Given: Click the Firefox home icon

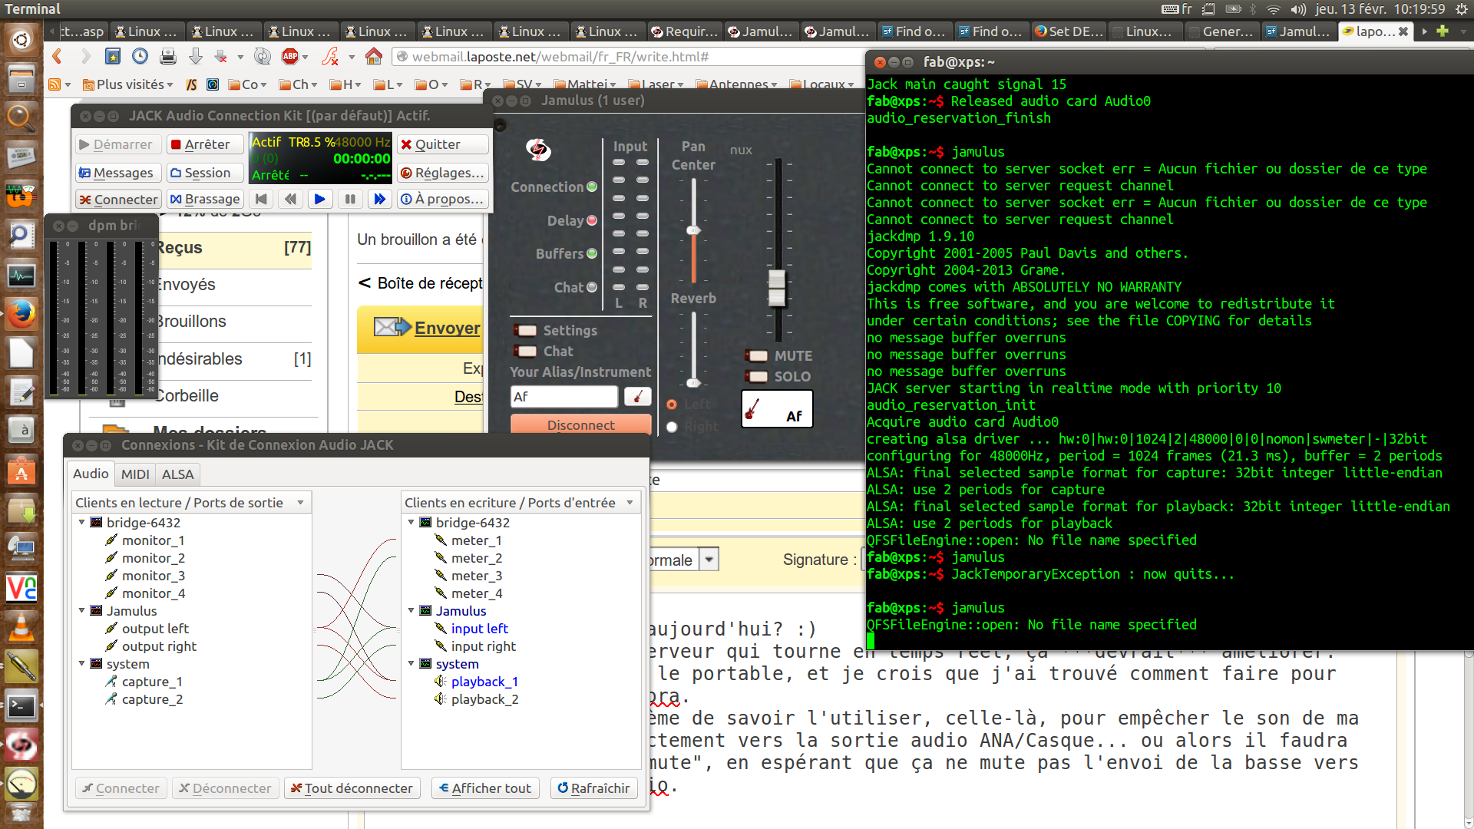Looking at the screenshot, I should coord(374,56).
